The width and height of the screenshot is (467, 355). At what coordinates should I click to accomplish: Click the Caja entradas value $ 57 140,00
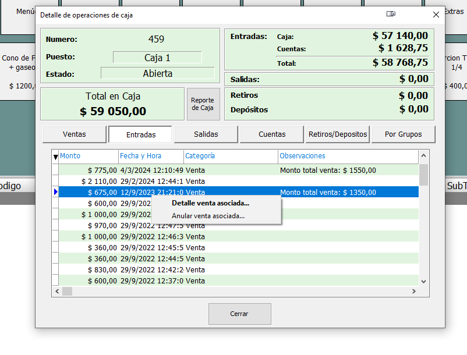pos(400,35)
